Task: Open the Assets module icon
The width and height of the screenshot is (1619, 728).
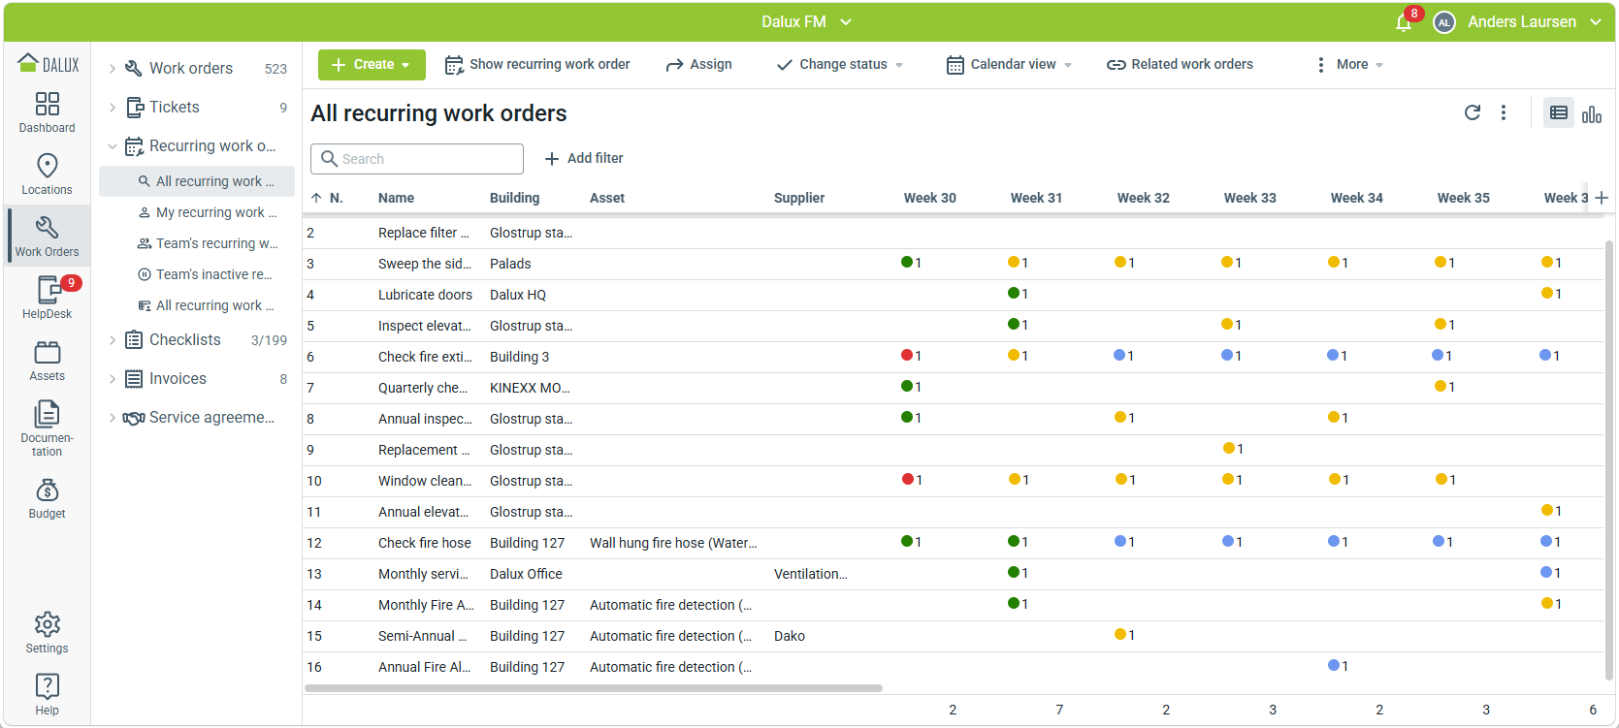Action: (x=47, y=361)
